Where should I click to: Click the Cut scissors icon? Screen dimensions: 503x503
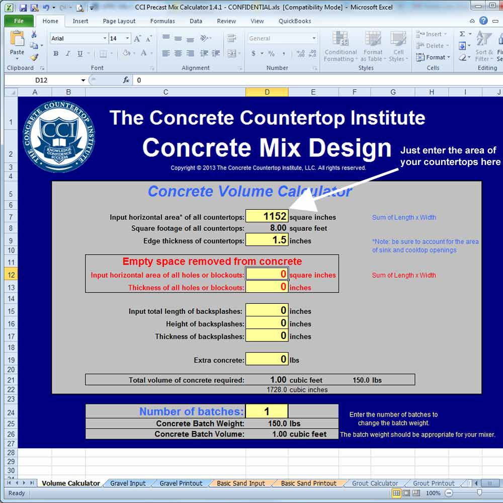(x=34, y=34)
